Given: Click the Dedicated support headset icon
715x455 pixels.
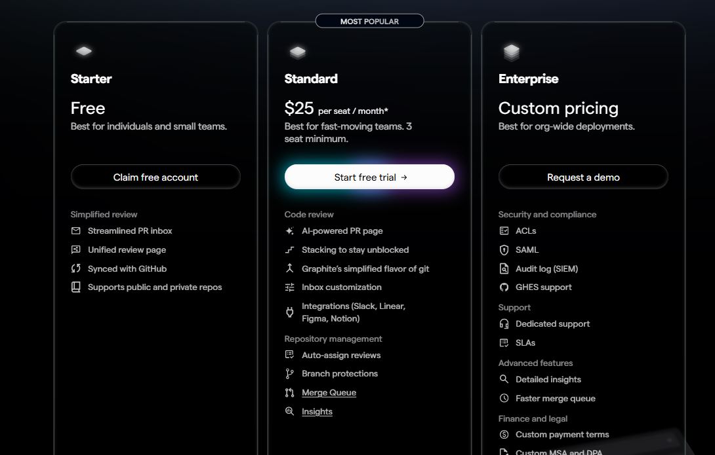Looking at the screenshot, I should [504, 324].
